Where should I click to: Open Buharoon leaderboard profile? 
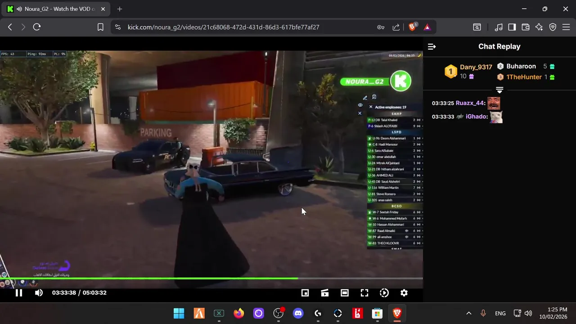[521, 66]
